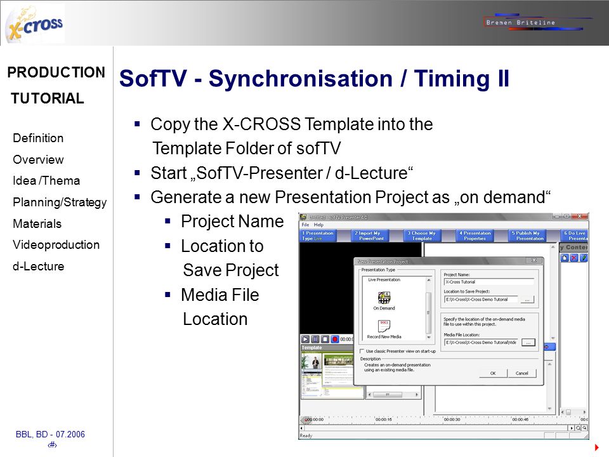
Task: Click OK in New Presentation Project dialog
Action: click(494, 373)
